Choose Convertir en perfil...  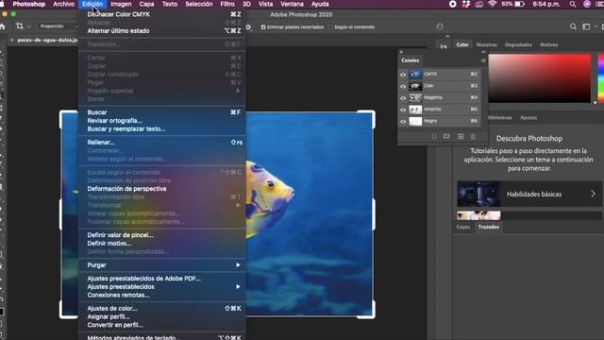coord(161,325)
